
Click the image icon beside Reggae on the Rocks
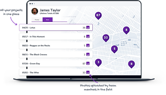tap(88, 45)
